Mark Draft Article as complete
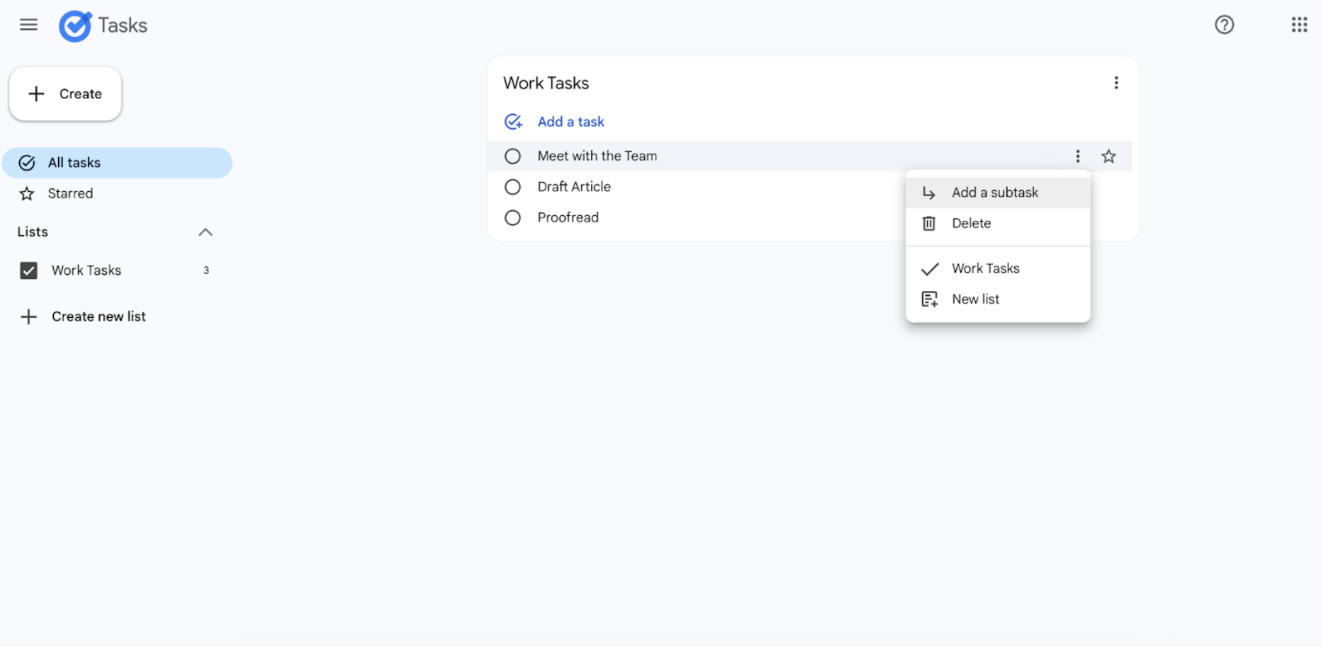The height and width of the screenshot is (647, 1321). tap(512, 187)
